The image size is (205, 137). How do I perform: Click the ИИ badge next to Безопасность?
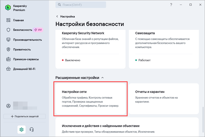tap(38, 30)
